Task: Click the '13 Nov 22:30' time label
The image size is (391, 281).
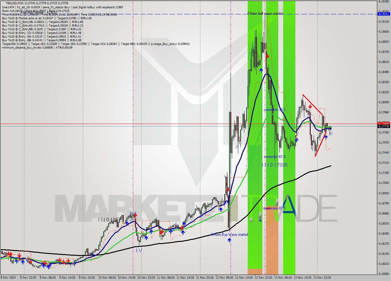Action: [x=322, y=278]
